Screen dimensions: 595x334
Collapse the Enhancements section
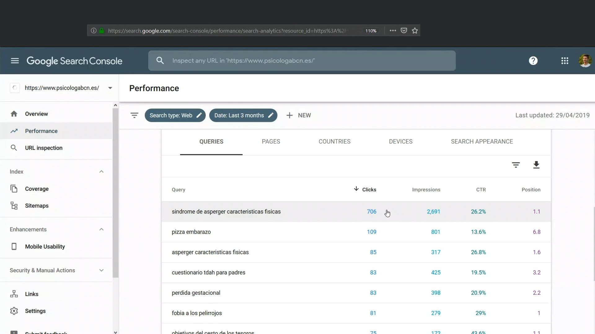[x=101, y=229]
